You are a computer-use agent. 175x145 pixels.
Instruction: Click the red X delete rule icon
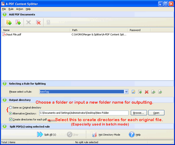tap(147, 92)
